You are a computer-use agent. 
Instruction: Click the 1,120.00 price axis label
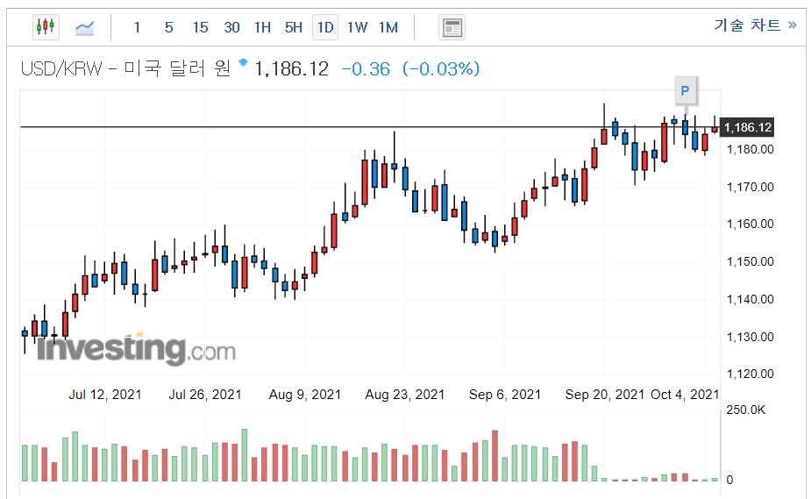pyautogui.click(x=750, y=374)
